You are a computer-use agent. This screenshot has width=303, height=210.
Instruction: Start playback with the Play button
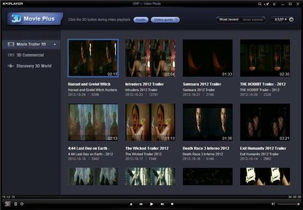pyautogui.click(x=151, y=204)
